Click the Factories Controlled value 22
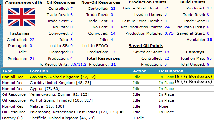This screenshot has height=120, width=214. tap(32, 40)
